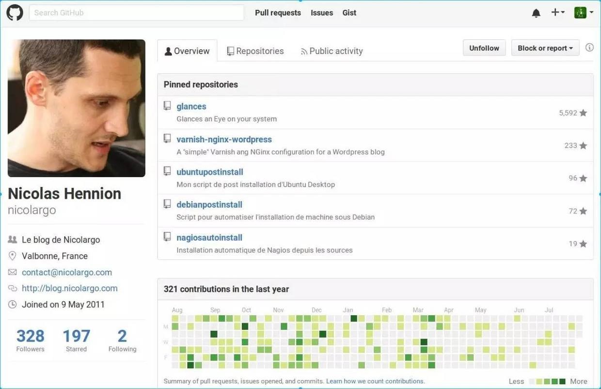Click the repo icon beside varnish-nginx-wordpress
Image resolution: width=601 pixels, height=389 pixels.
coord(167,139)
